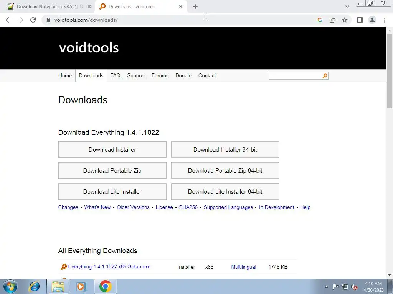
Task: Click the Google icon in address bar
Action: click(320, 20)
